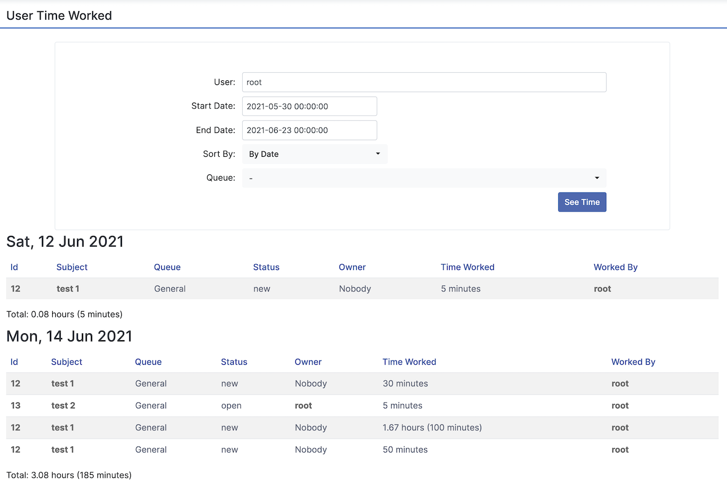Click the Worked By column header
727x487 pixels.
[x=615, y=267]
